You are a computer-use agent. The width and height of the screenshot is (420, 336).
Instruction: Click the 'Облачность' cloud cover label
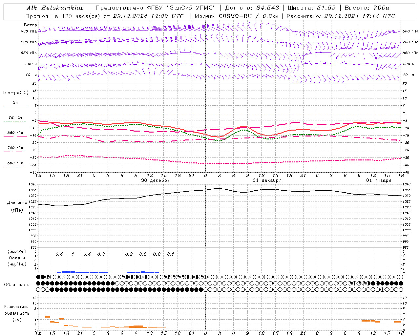click(x=16, y=284)
